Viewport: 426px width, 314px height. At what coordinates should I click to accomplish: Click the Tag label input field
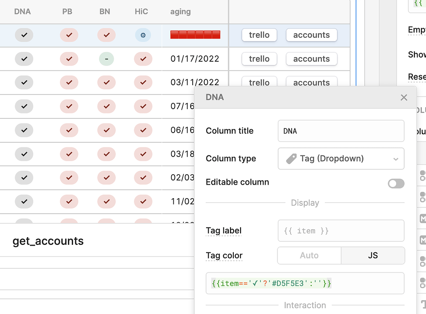coord(341,230)
